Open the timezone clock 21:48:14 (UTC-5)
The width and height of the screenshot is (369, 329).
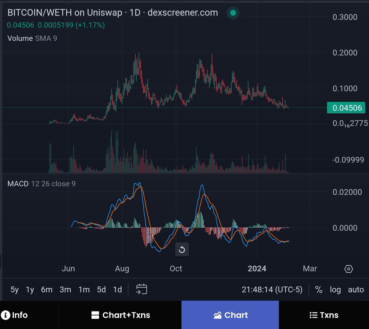pos(272,290)
